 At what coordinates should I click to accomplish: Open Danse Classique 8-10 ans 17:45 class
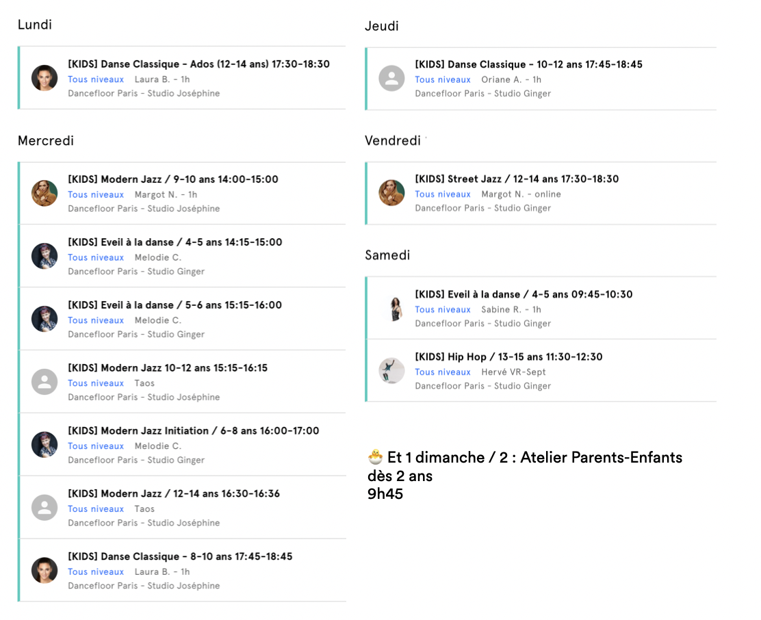(180, 556)
